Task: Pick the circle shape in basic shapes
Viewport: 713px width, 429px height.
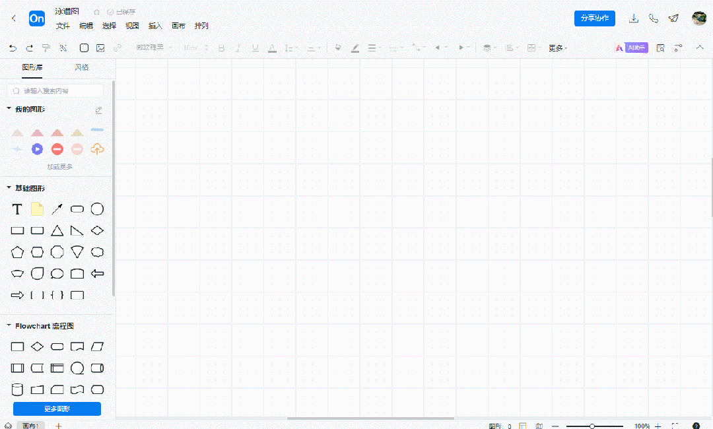Action: point(97,209)
